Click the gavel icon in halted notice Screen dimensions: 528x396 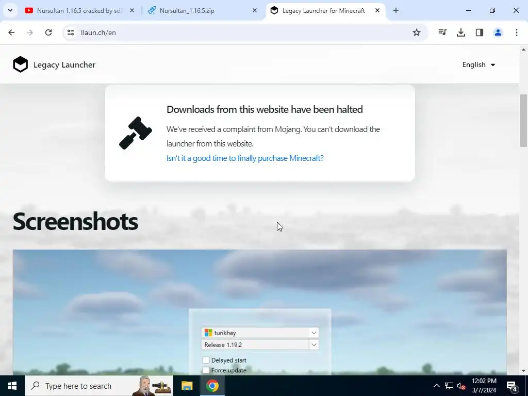(x=136, y=133)
